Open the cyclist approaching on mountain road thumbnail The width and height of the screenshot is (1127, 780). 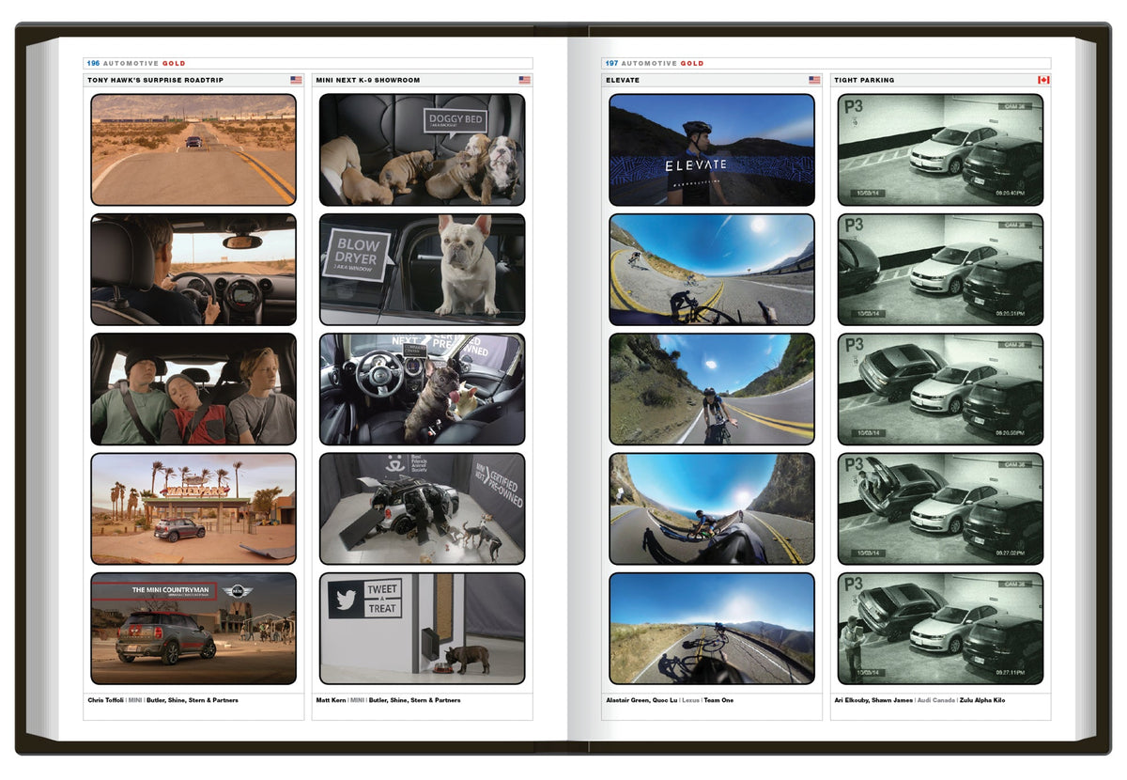coord(712,389)
